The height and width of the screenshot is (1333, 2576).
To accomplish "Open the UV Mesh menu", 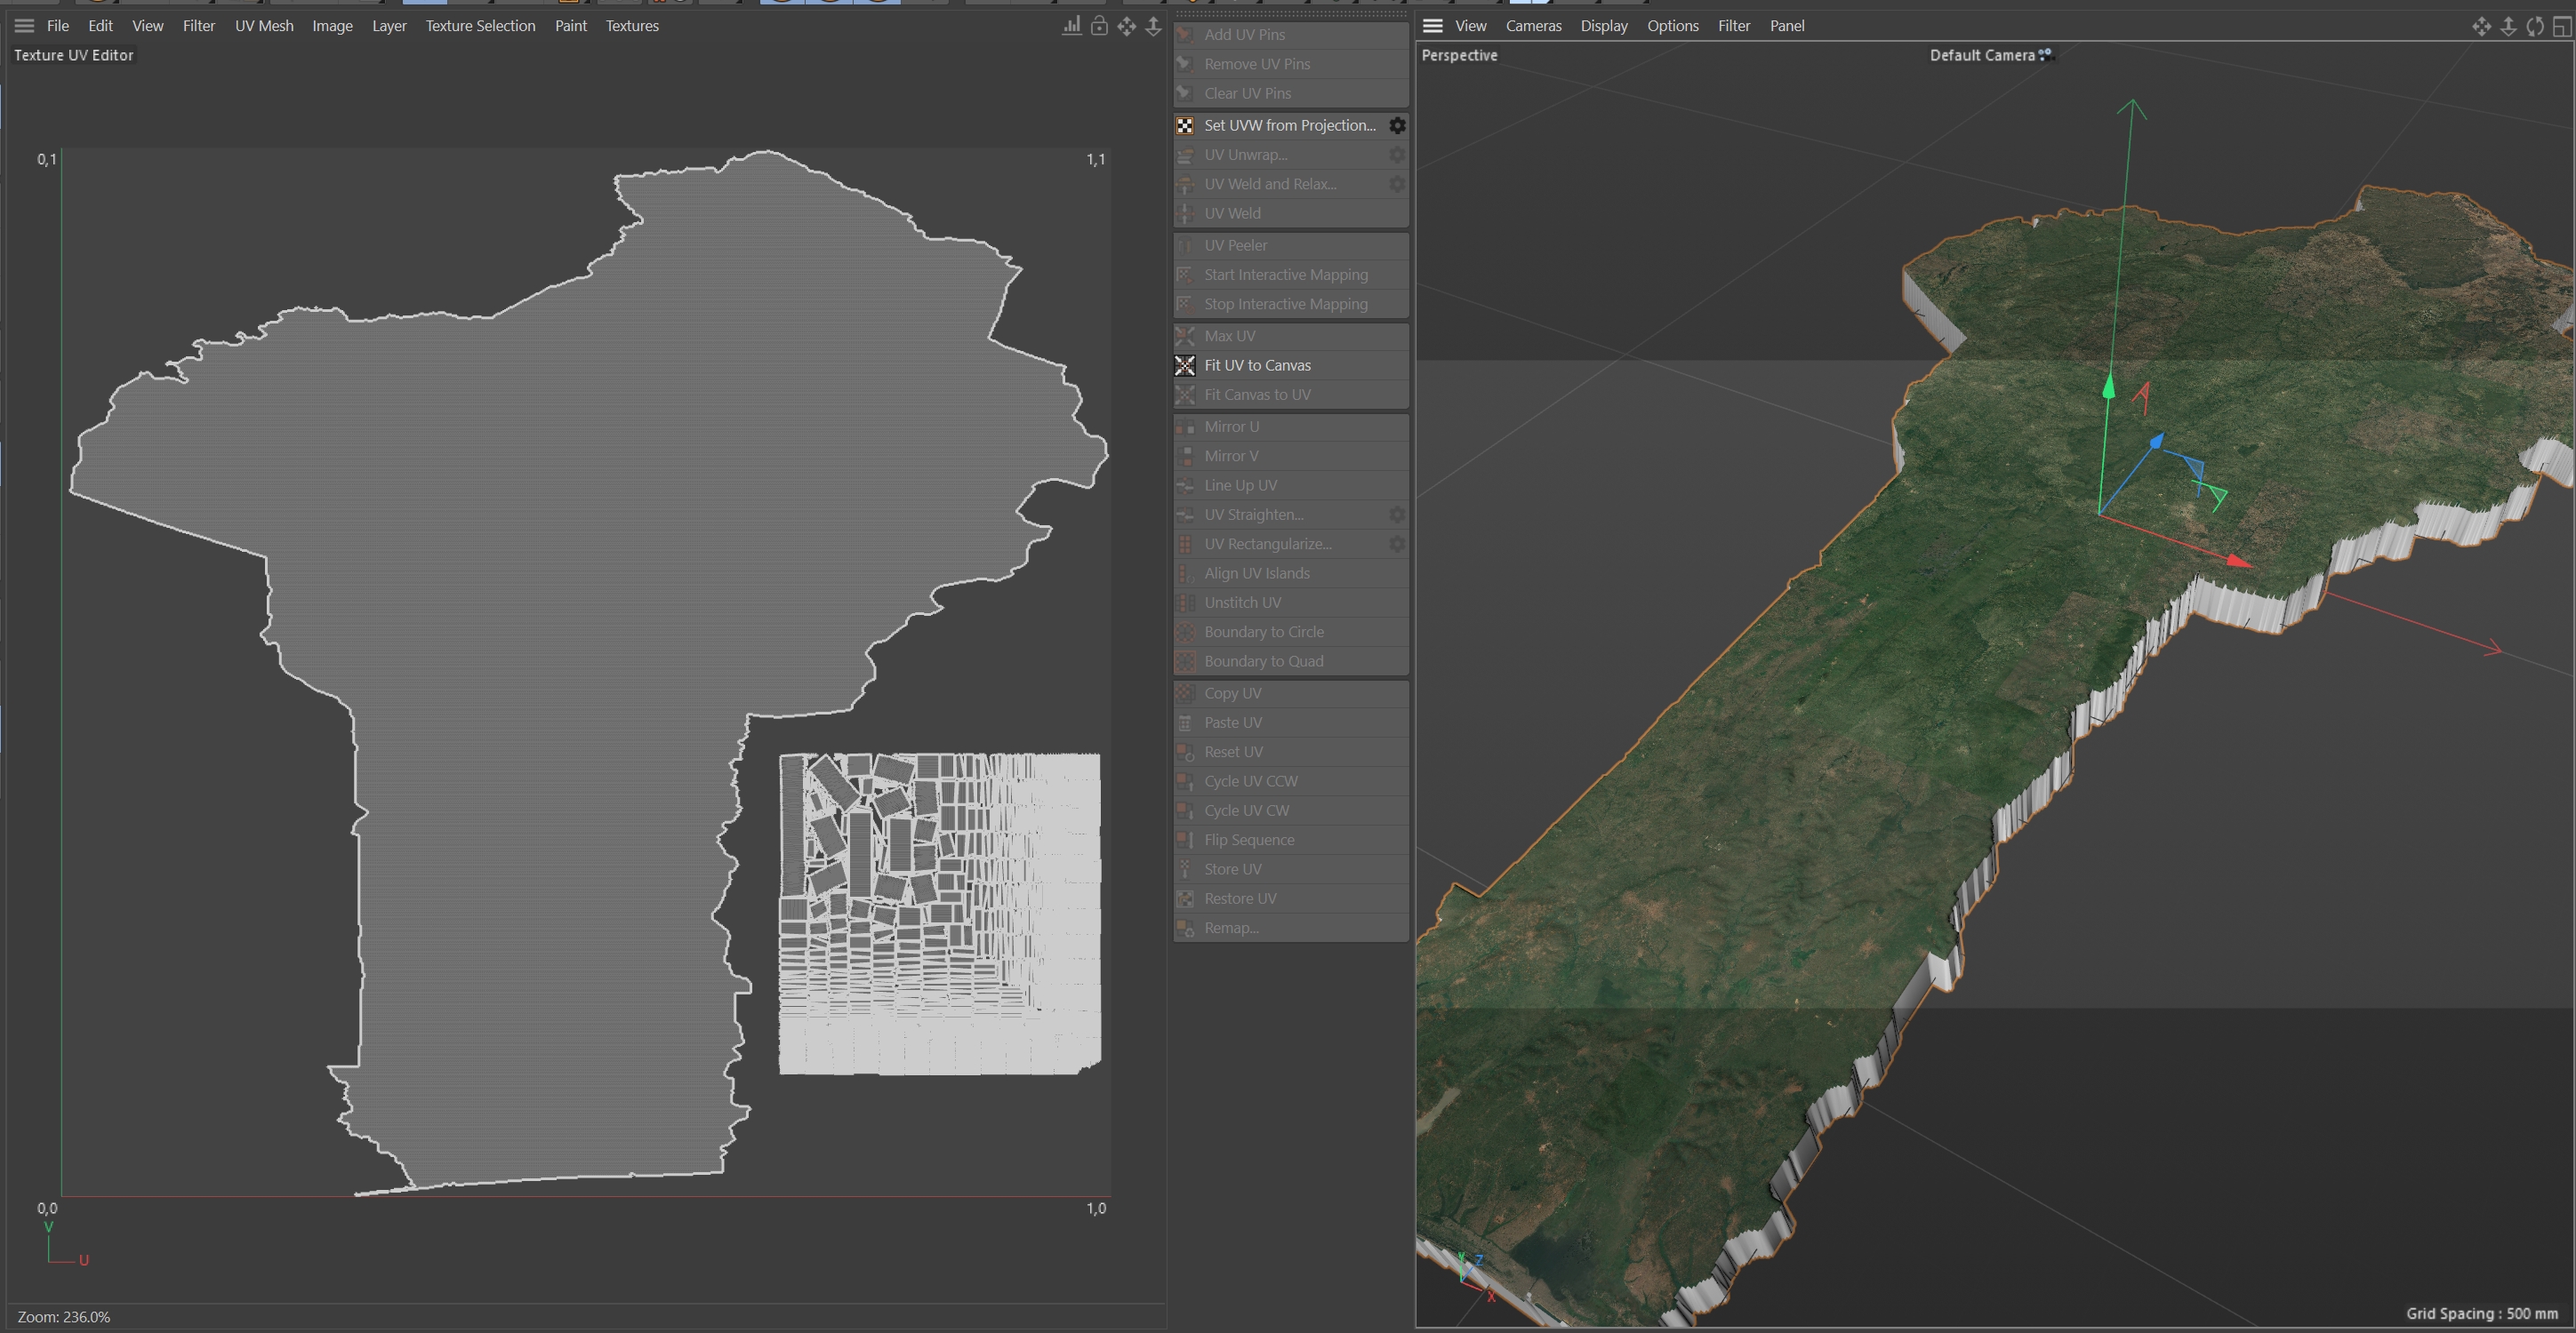I will [264, 26].
